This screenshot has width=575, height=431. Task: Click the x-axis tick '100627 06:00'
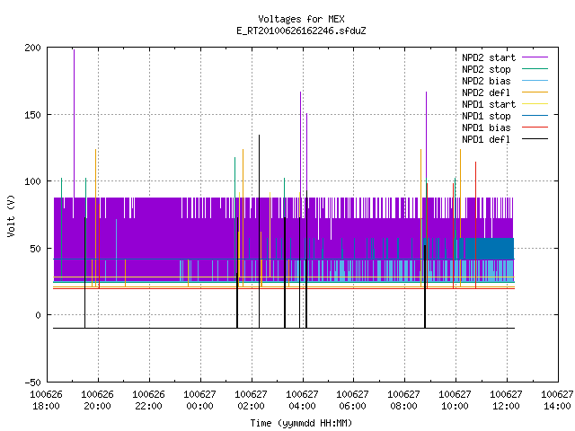coord(353,400)
